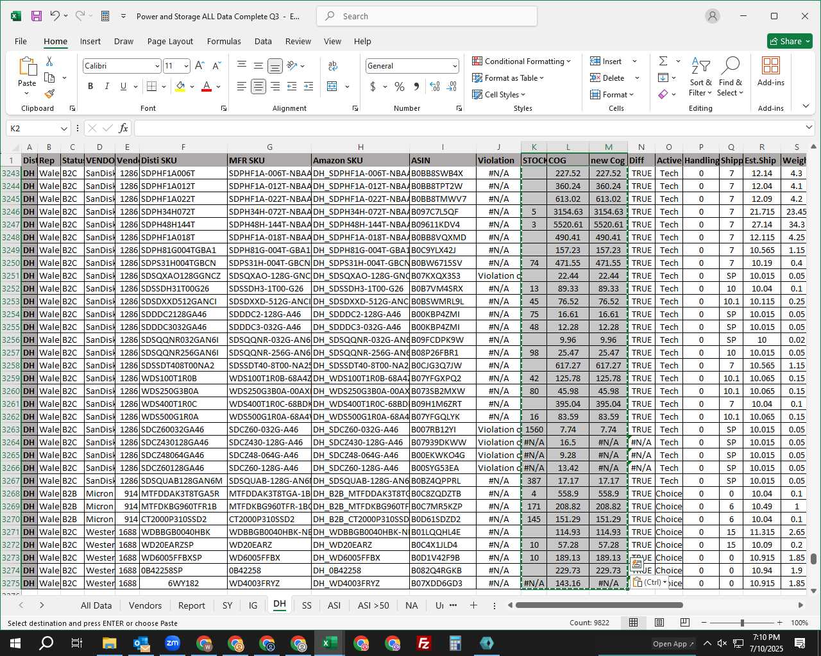Viewport: 821px width, 656px height.
Task: Switch to the ASI >50 sheet tab
Action: click(x=373, y=605)
